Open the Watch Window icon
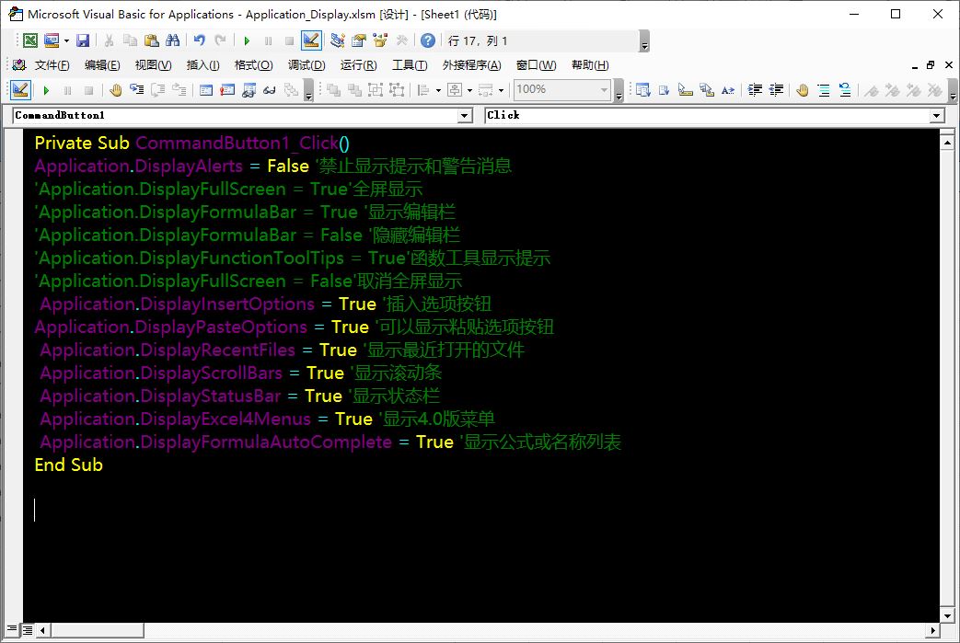The width and height of the screenshot is (960, 643). [x=249, y=90]
